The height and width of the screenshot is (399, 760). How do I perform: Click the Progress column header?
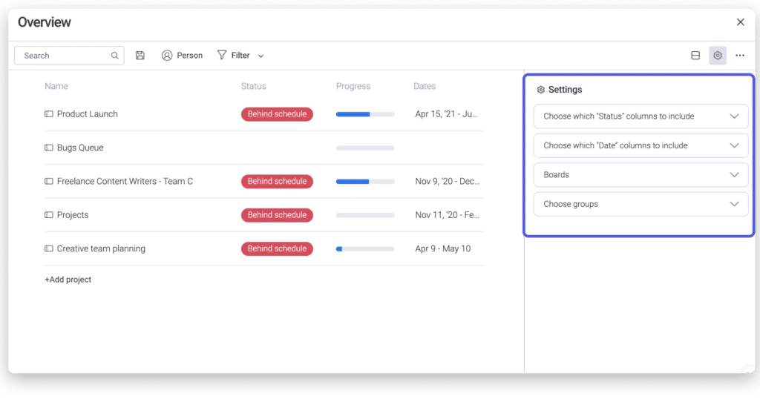coord(353,86)
